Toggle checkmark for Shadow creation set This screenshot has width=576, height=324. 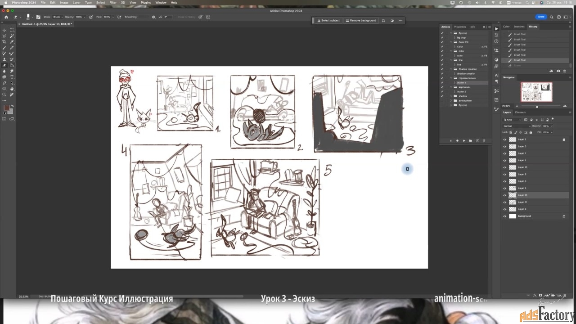click(x=442, y=69)
